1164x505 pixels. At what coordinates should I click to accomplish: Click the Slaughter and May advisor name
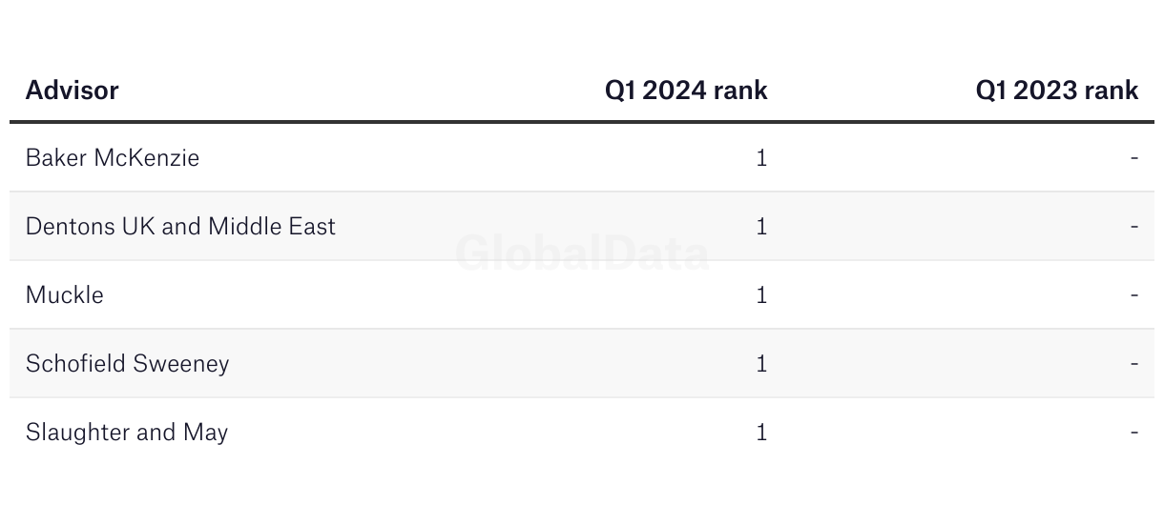[127, 433]
